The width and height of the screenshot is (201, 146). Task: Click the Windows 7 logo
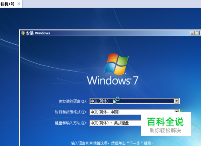(x=113, y=69)
